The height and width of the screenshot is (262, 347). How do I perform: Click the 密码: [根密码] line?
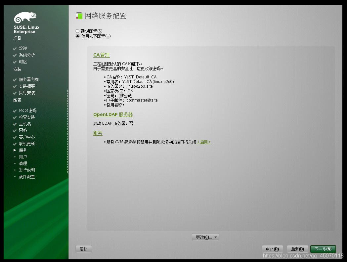point(119,96)
